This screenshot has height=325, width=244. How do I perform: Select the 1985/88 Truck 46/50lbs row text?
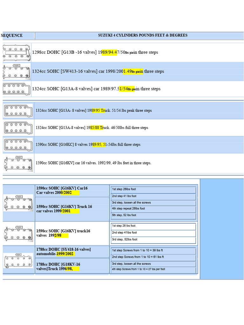[92, 128]
